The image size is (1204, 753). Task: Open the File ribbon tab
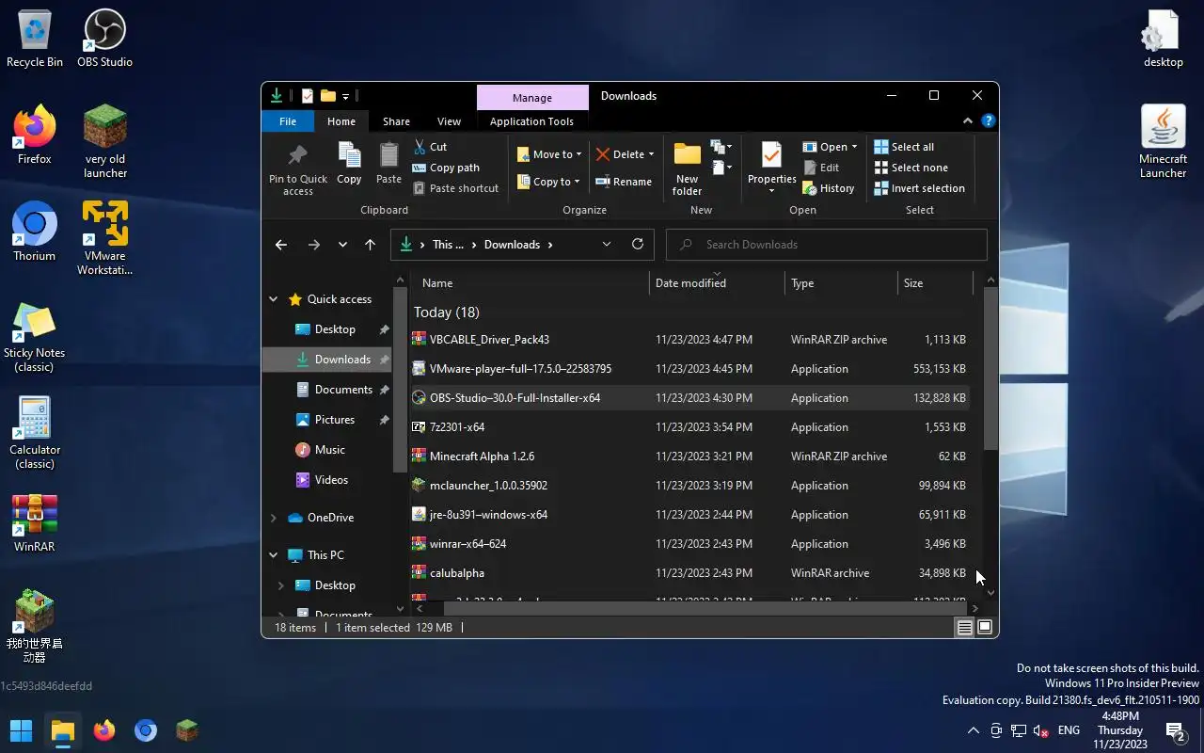coord(288,121)
